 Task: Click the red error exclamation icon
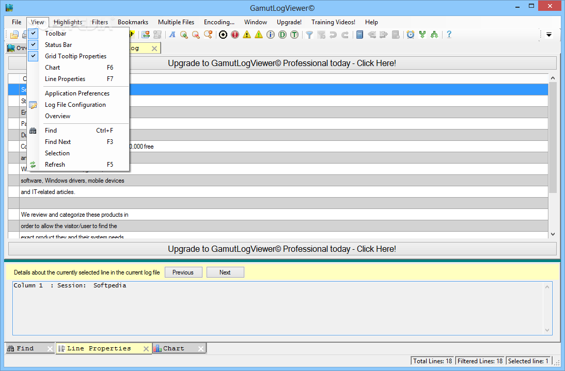[x=235, y=35]
